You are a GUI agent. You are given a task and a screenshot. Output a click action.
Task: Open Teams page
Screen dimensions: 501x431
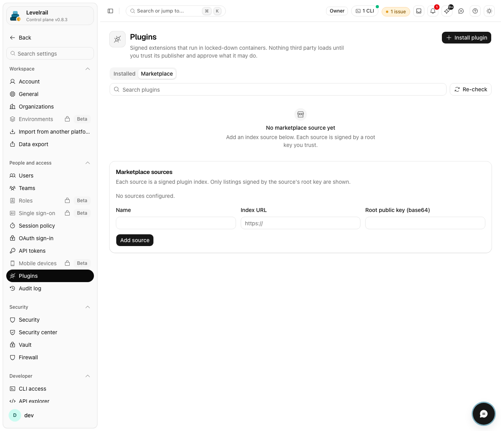(x=50, y=188)
